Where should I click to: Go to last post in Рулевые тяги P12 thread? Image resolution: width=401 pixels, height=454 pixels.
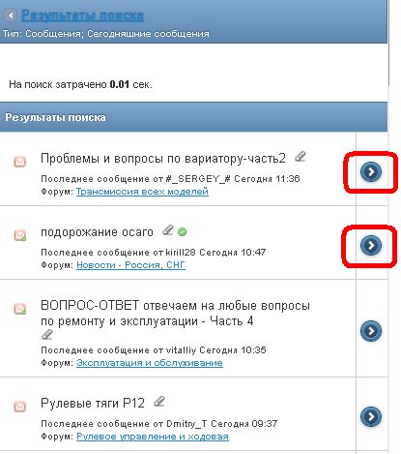pyautogui.click(x=371, y=417)
